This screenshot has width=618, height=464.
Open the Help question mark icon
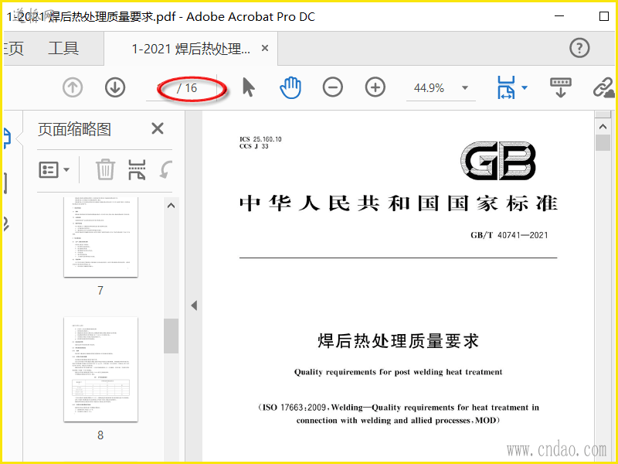pyautogui.click(x=579, y=48)
